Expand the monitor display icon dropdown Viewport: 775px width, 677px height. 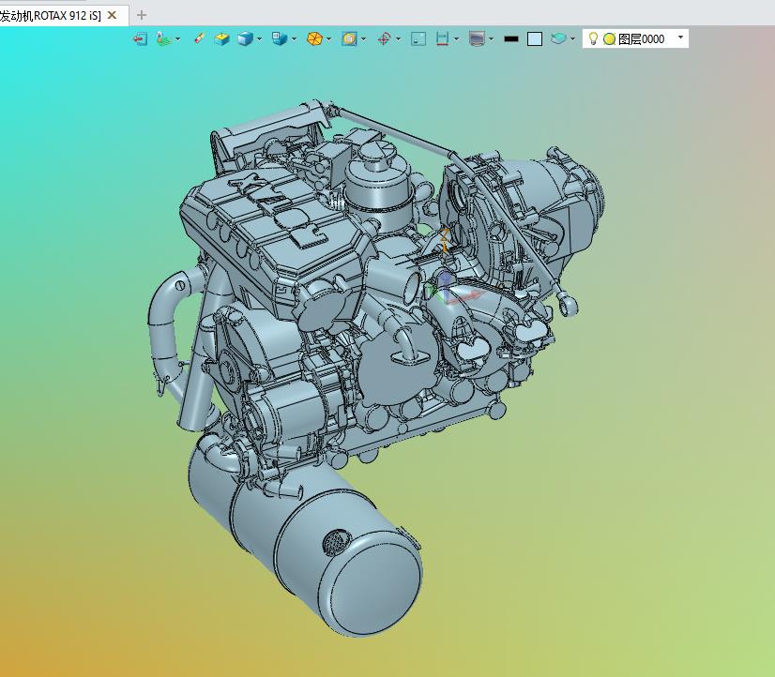(491, 39)
